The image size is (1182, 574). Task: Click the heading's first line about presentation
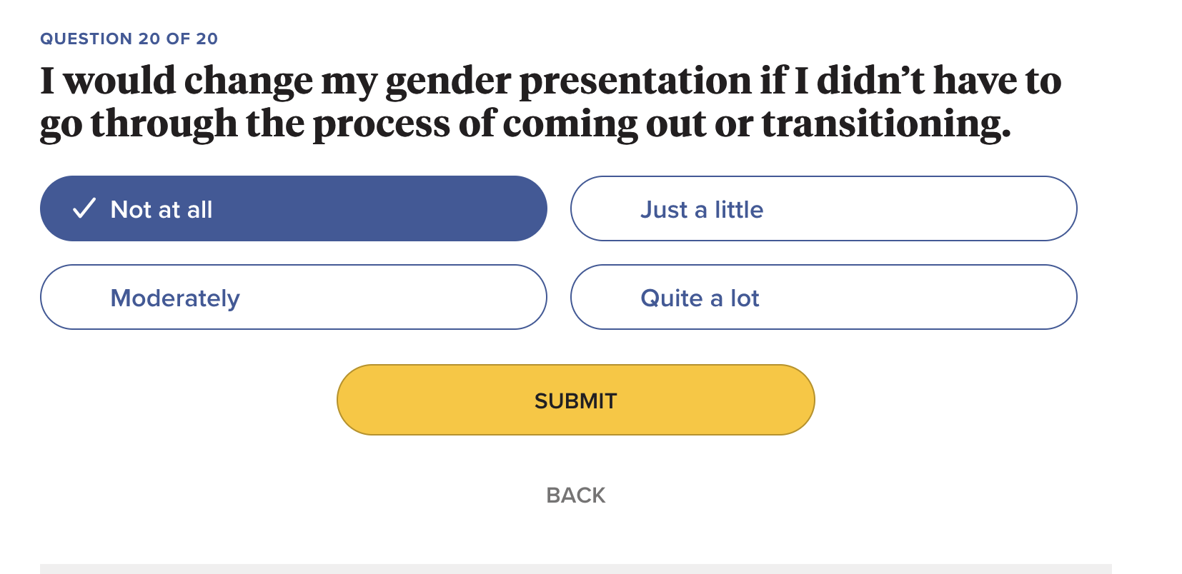(550, 80)
